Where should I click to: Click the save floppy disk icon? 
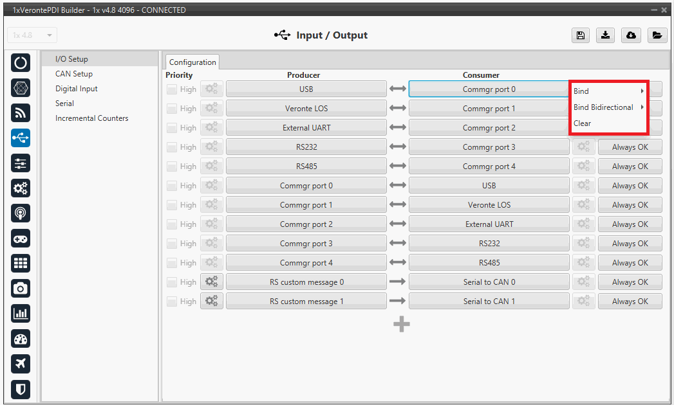point(580,35)
